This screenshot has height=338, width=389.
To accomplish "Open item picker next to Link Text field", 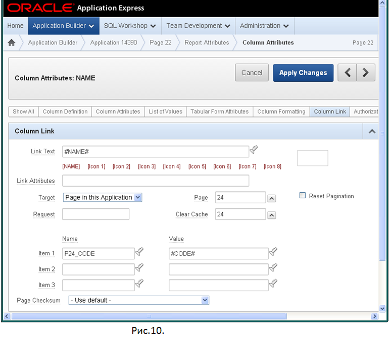I will point(254,150).
